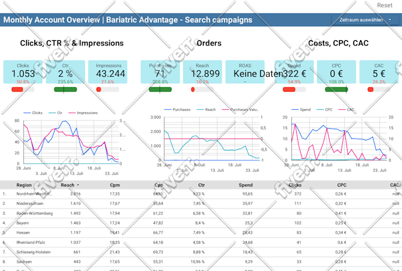402x271 pixels.
Task: Select the CPC scorecard showing 0 €
Action: click(x=336, y=72)
